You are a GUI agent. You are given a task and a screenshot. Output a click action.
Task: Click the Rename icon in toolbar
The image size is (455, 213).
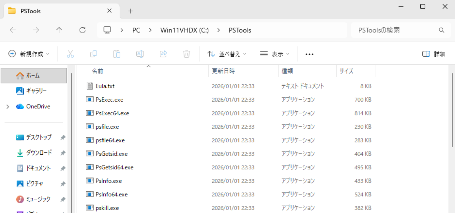pyautogui.click(x=140, y=54)
